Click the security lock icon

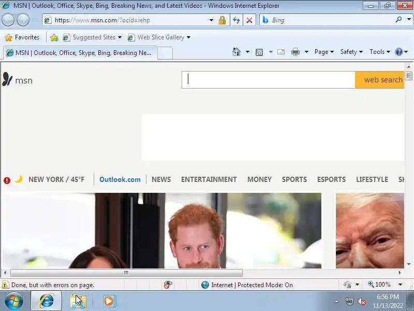[222, 20]
